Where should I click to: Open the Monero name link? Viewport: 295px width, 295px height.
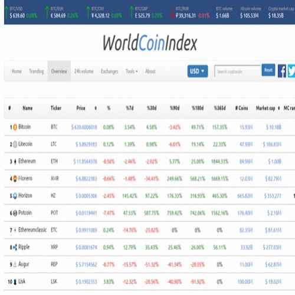[x=25, y=178]
